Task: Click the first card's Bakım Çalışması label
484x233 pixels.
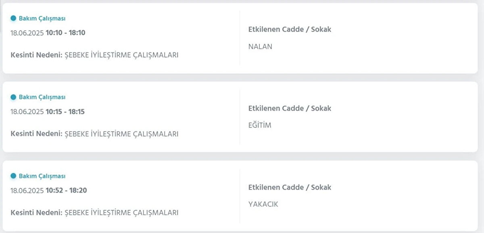Action: 42,18
